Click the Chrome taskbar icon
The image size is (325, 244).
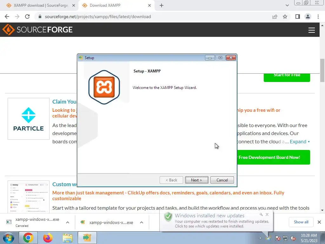28,238
